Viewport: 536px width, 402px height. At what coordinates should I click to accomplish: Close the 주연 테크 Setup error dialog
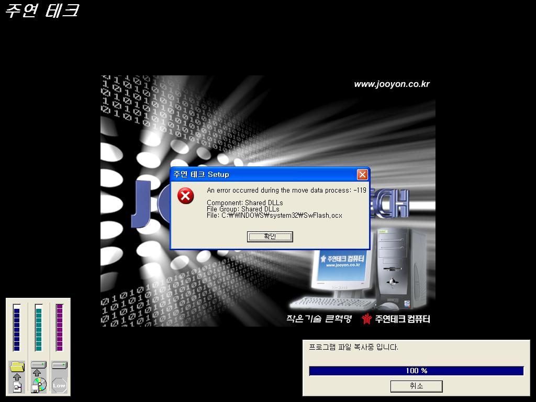[x=362, y=174]
